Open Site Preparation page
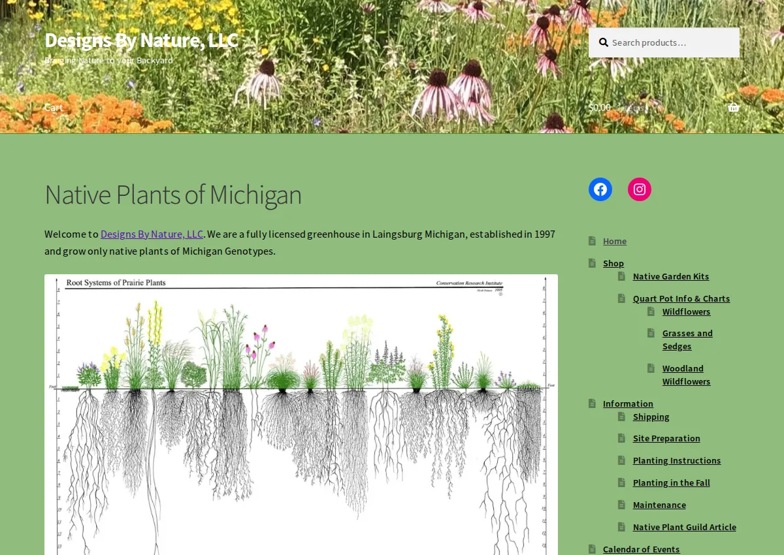This screenshot has height=555, width=784. pyautogui.click(x=666, y=438)
